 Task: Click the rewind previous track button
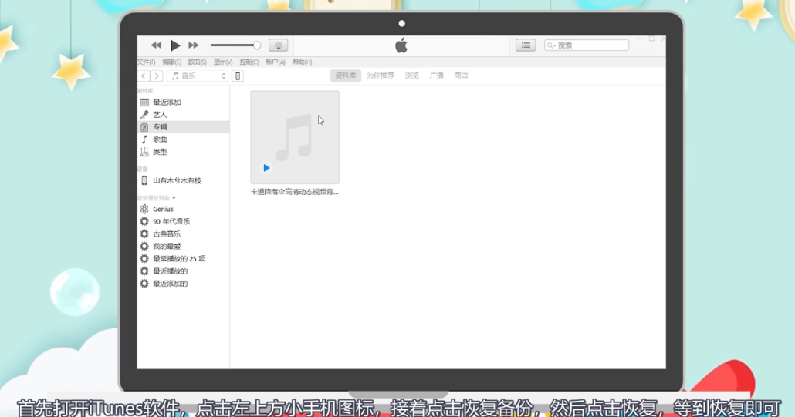coord(156,45)
